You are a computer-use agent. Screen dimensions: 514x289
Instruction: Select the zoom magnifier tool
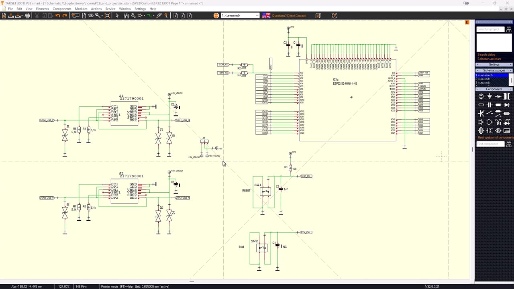[x=97, y=16]
